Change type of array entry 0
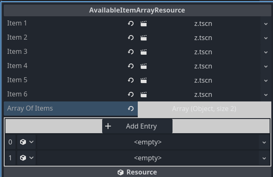The width and height of the screenshot is (273, 177). (26, 142)
